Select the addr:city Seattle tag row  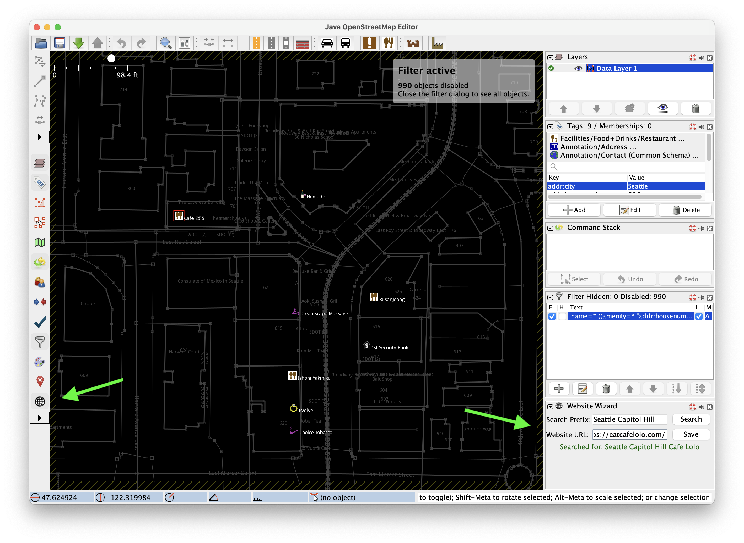pyautogui.click(x=626, y=186)
